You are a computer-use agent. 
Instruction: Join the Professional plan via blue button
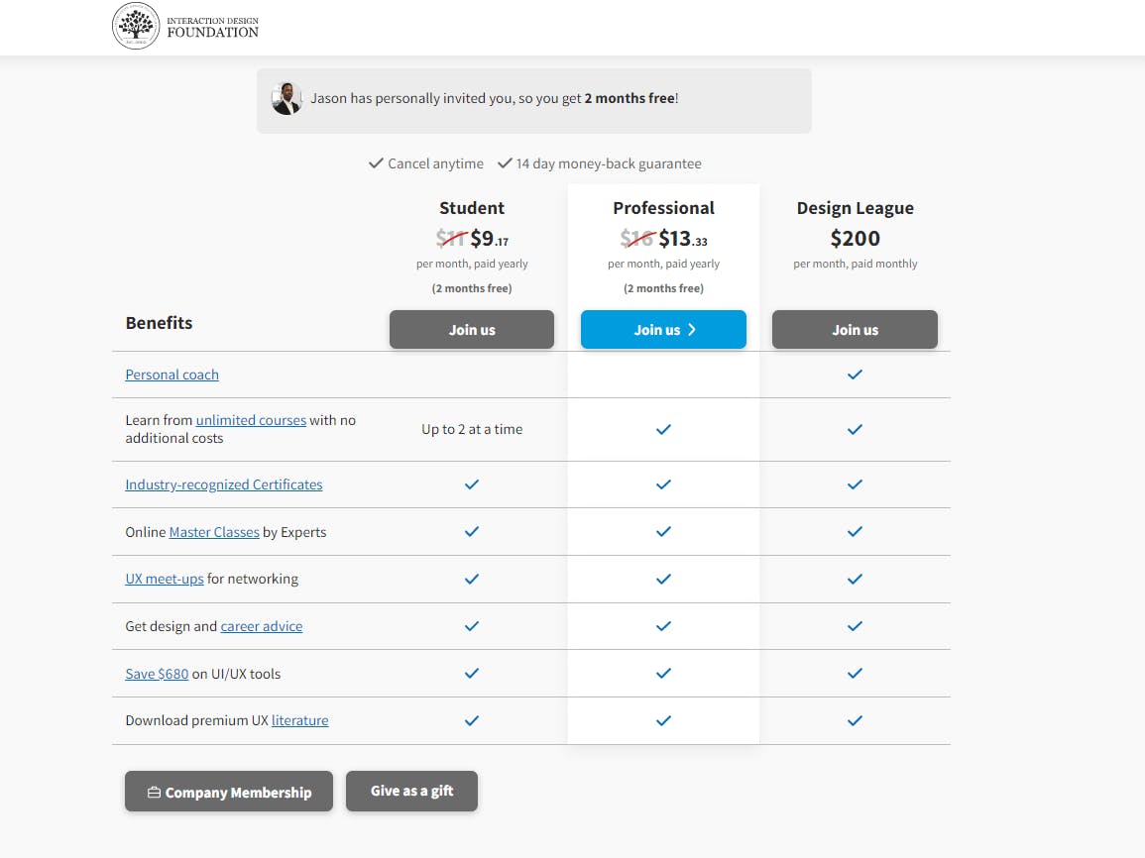pyautogui.click(x=663, y=329)
